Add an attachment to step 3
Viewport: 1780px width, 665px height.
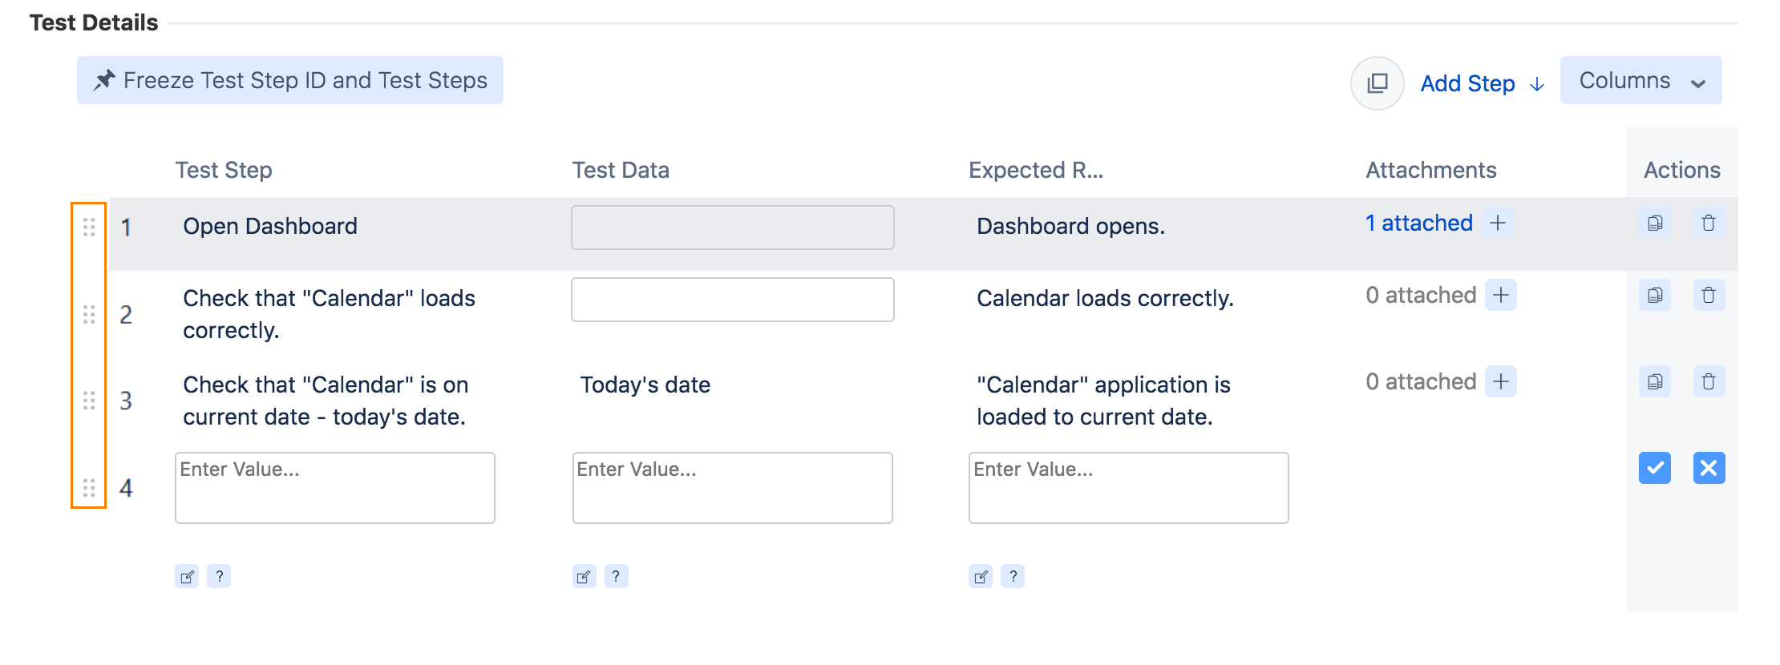[1501, 382]
